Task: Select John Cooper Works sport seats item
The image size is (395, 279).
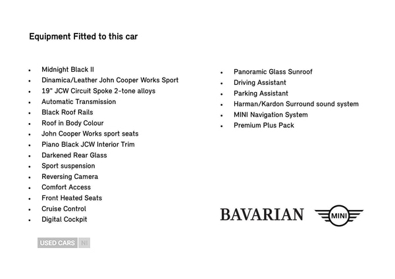Action: [x=90, y=134]
